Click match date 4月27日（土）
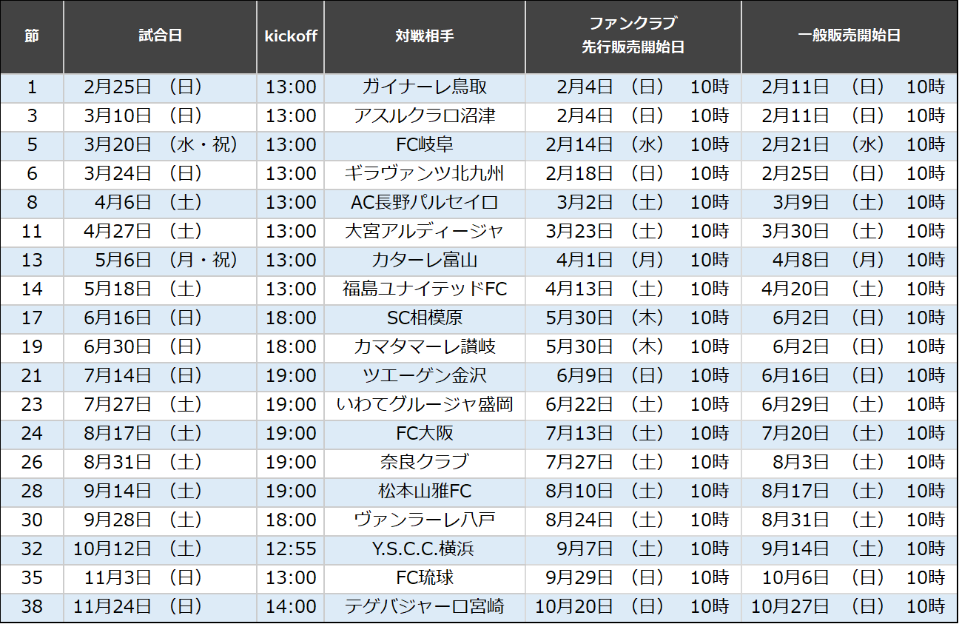Image resolution: width=959 pixels, height=624 pixels. (x=144, y=232)
